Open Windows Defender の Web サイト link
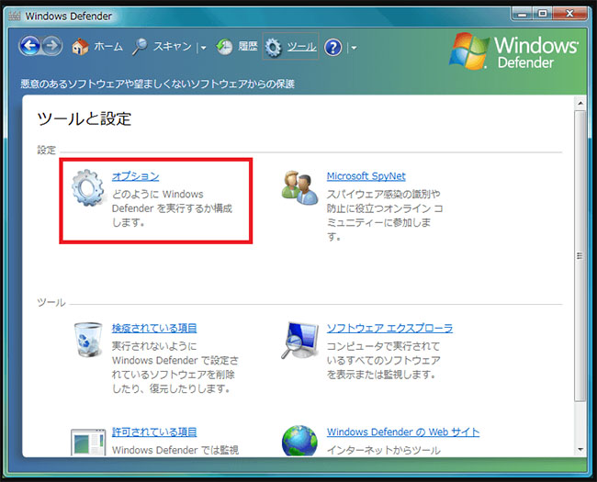Image resolution: width=597 pixels, height=482 pixels. (x=403, y=432)
